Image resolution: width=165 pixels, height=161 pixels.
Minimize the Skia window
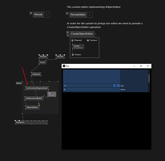[134, 66]
